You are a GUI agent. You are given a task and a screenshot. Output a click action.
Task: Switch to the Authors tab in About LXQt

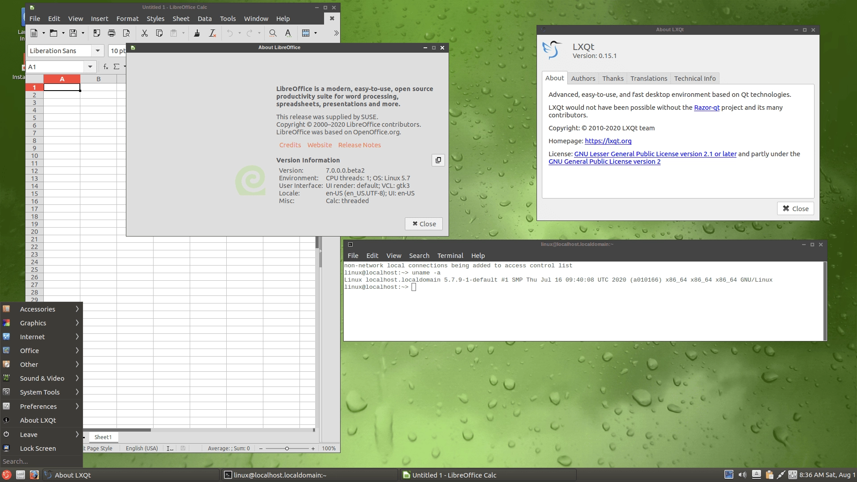[x=583, y=79]
